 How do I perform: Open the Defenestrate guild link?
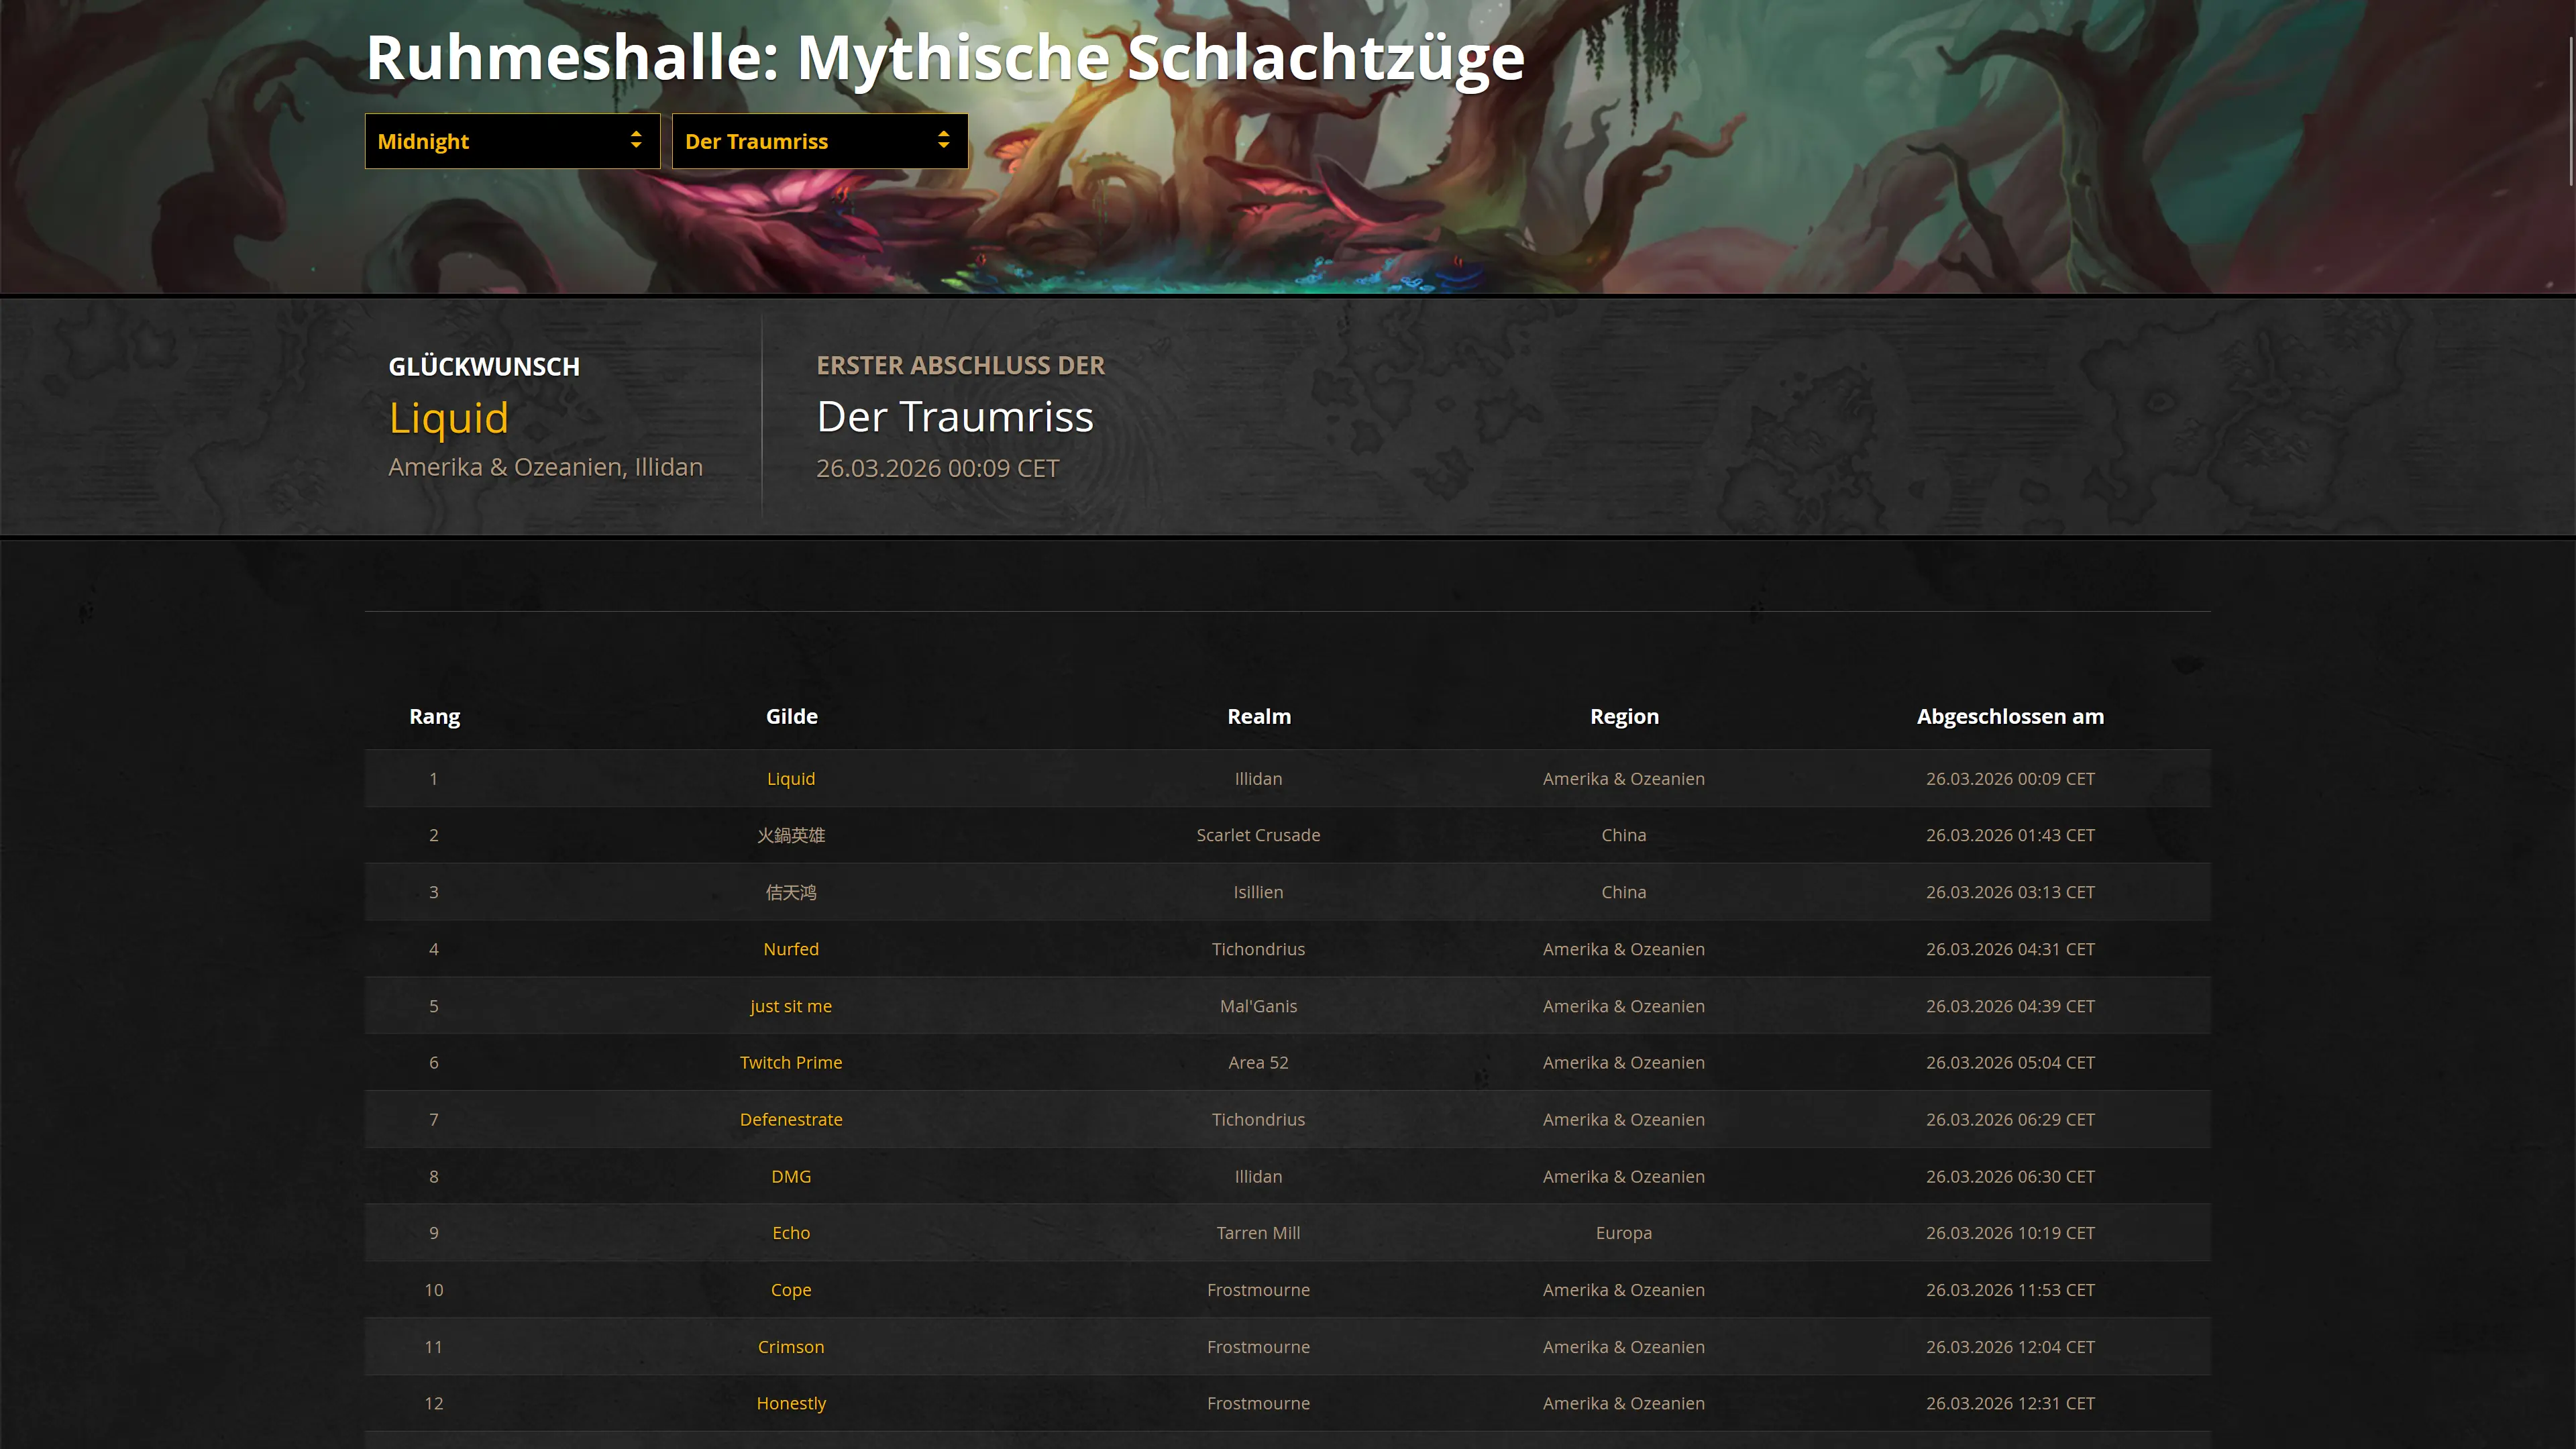(790, 1119)
